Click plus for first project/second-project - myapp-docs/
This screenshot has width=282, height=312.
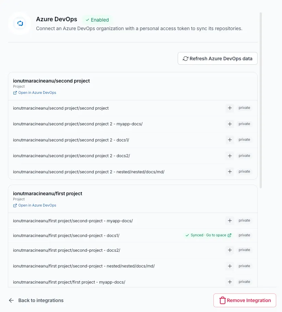pyautogui.click(x=230, y=221)
